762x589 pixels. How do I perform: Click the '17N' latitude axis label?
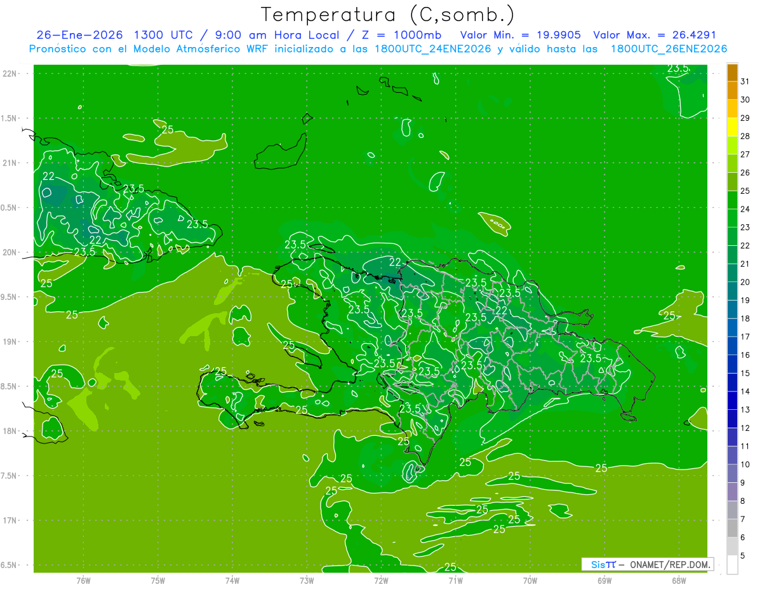coord(10,520)
